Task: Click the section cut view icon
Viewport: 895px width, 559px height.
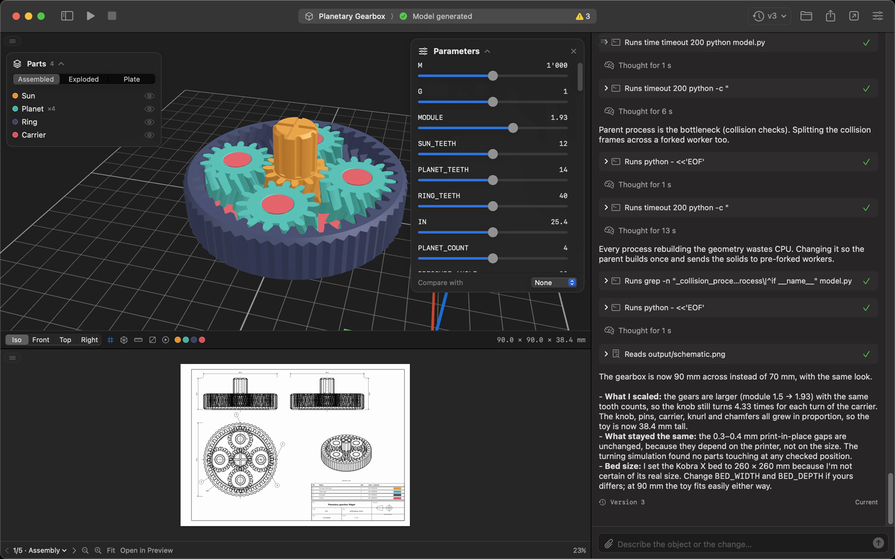Action: pyautogui.click(x=152, y=340)
